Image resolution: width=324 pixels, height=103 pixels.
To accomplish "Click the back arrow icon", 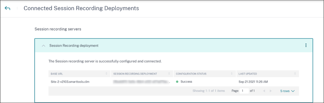I will (x=7, y=8).
